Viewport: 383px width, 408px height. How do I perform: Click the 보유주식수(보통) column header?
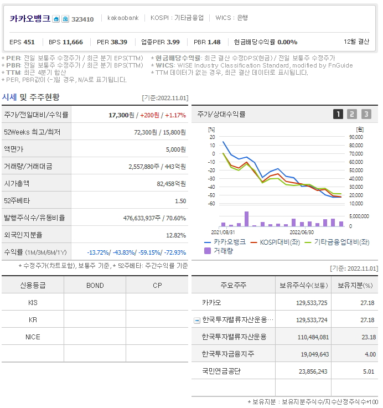[303, 286]
